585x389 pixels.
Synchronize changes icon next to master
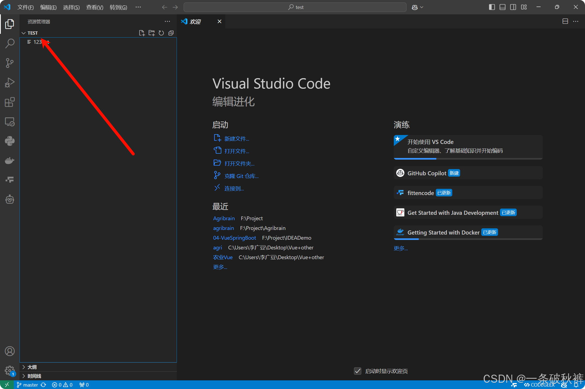tap(43, 385)
